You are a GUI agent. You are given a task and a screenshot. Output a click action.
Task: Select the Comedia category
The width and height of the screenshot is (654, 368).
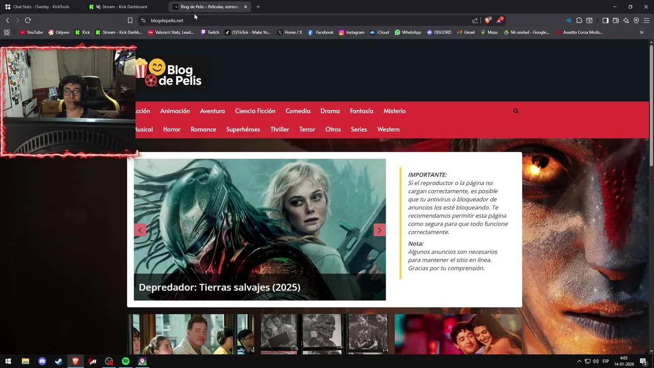(x=298, y=111)
